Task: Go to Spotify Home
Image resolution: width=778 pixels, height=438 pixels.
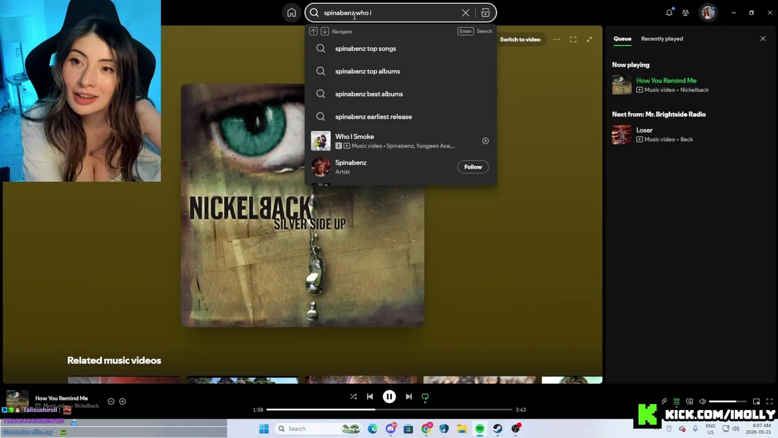Action: click(292, 13)
